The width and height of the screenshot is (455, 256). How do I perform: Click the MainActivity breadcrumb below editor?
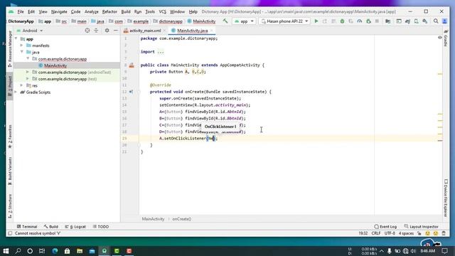[x=154, y=219]
